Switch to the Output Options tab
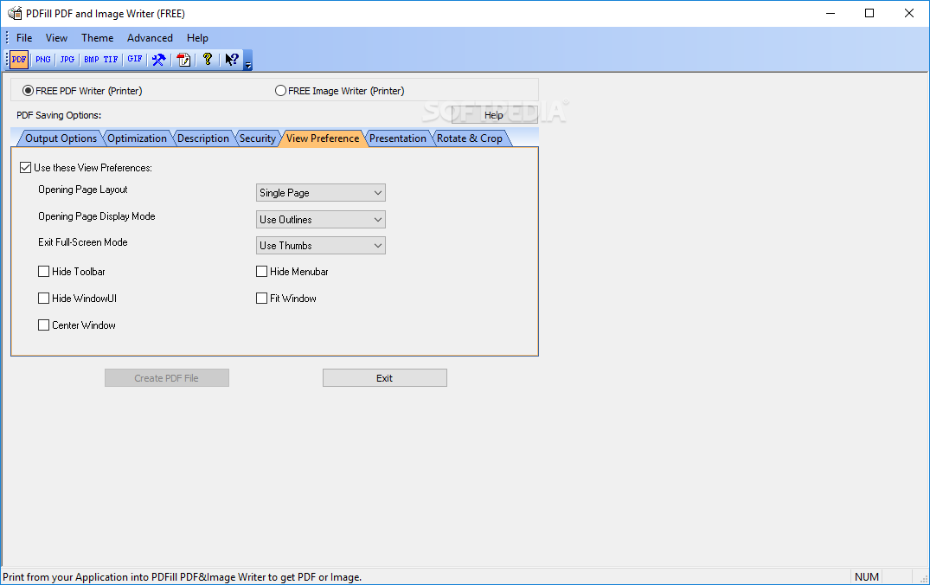 (61, 138)
